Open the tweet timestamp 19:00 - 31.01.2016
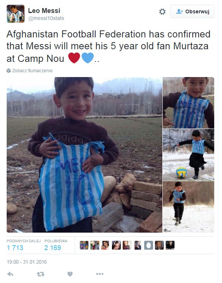222x283 pixels. tap(27, 262)
